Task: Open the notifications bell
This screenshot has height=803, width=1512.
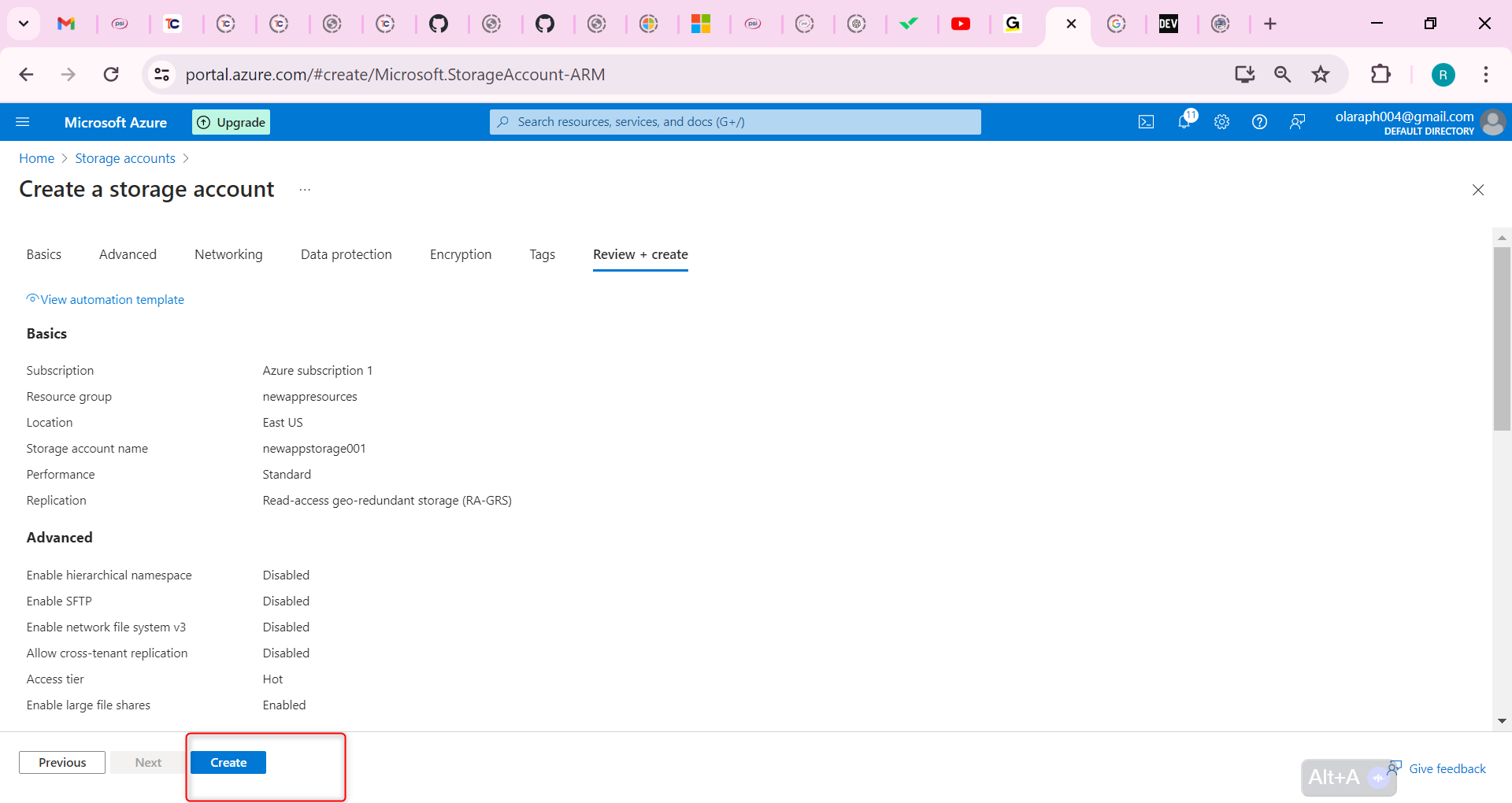Action: point(1184,121)
